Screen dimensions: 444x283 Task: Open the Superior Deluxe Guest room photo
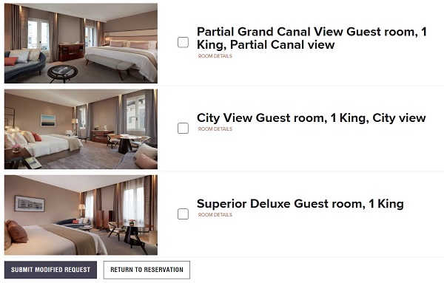click(81, 215)
